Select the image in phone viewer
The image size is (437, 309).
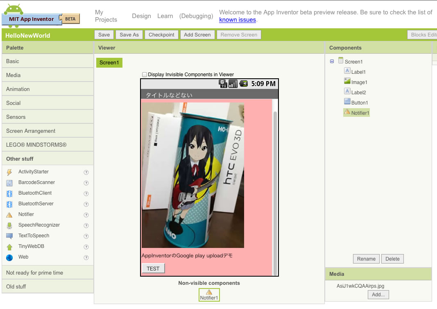click(193, 175)
